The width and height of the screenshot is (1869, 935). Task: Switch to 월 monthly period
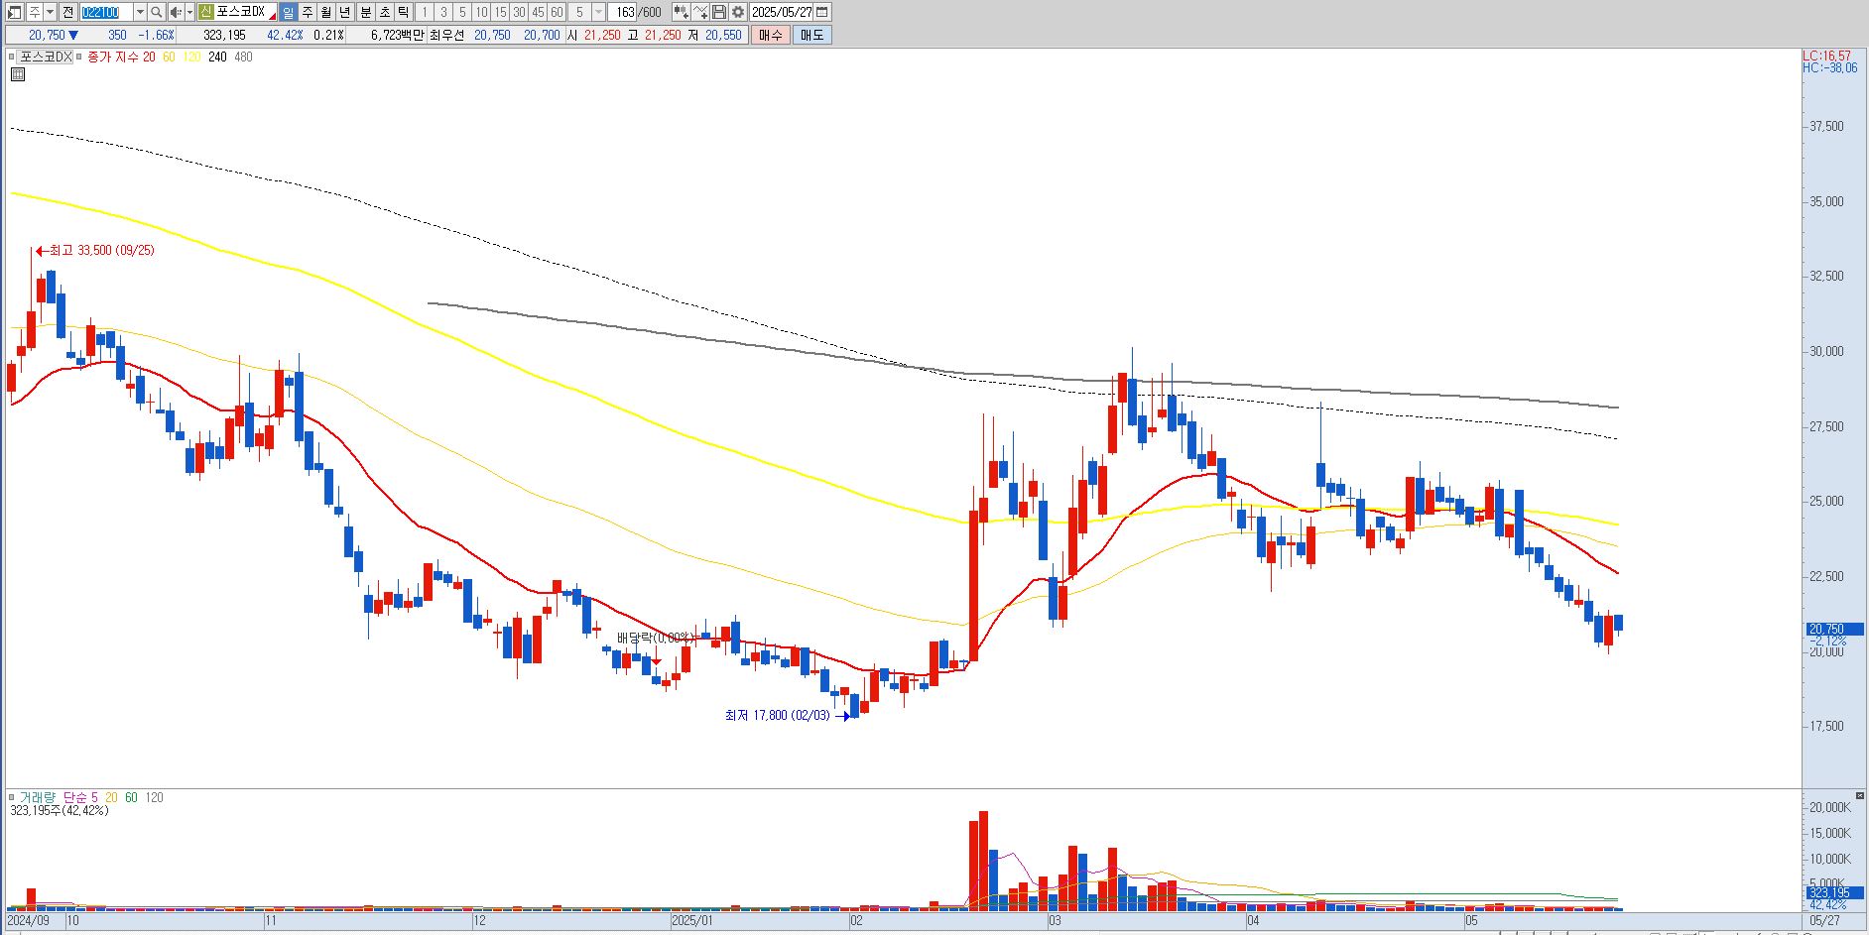pyautogui.click(x=326, y=12)
